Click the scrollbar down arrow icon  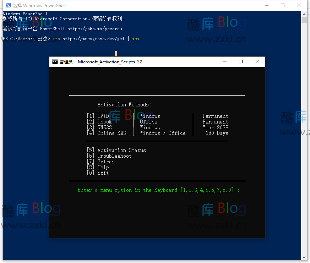click(304, 257)
